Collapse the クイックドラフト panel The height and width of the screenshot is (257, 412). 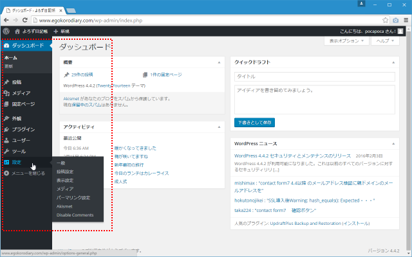click(394, 62)
